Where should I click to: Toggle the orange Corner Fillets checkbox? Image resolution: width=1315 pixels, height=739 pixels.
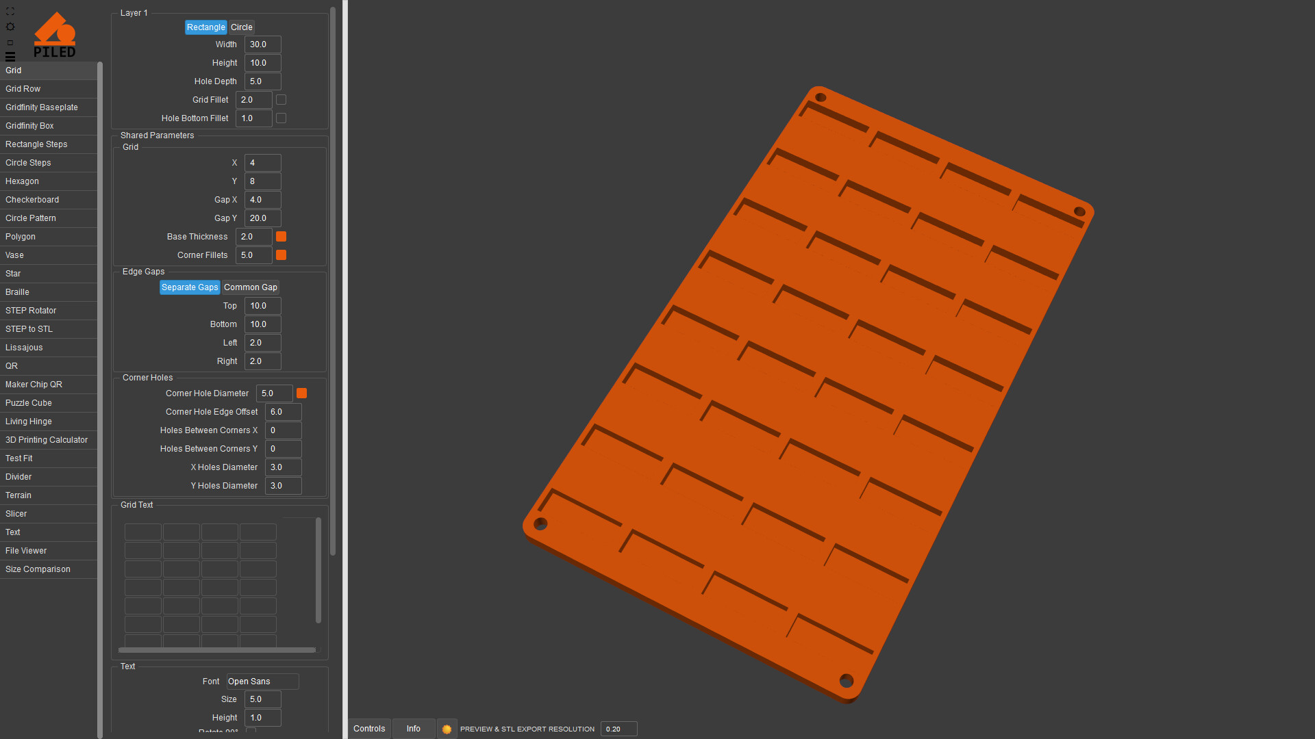click(x=281, y=255)
